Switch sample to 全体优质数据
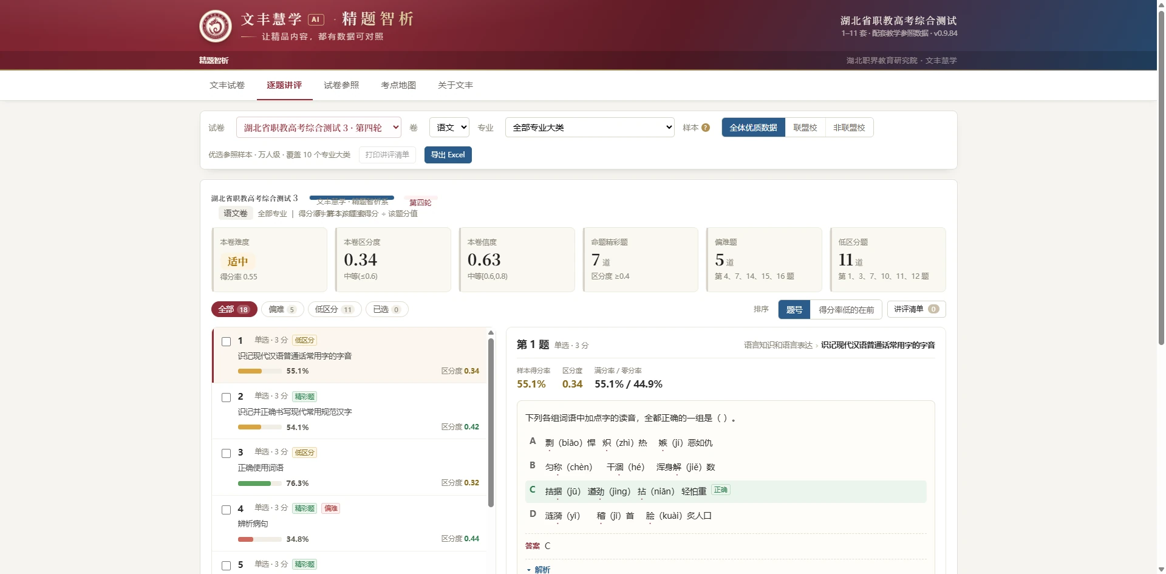This screenshot has width=1166, height=574. pos(753,128)
